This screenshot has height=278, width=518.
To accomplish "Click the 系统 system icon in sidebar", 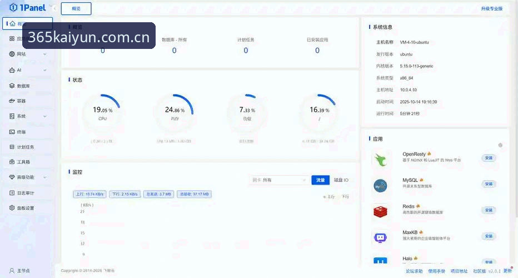I will [x=12, y=116].
